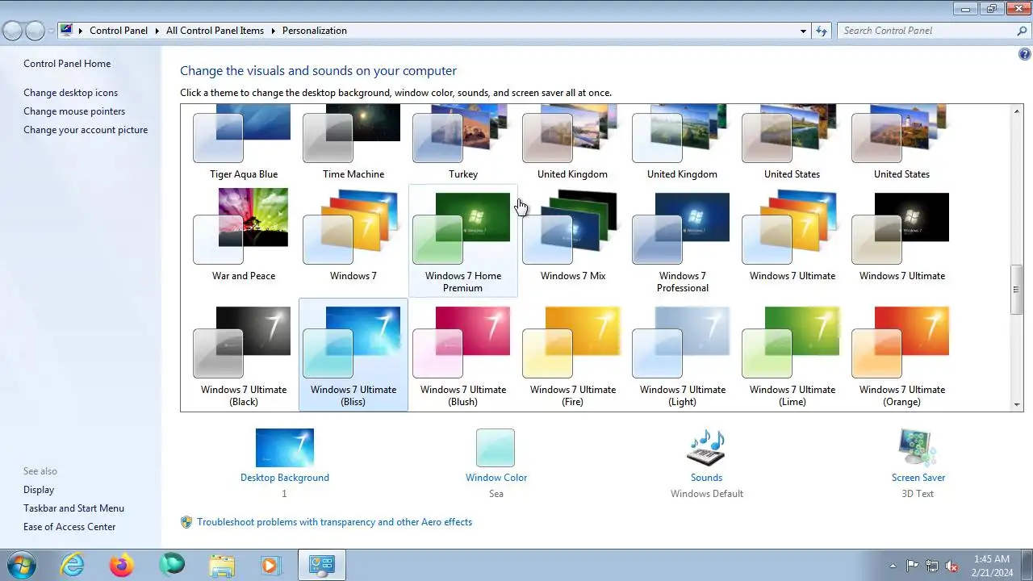Screen dimensions: 1033x581
Task: Click the network tray icon
Action: (x=932, y=566)
